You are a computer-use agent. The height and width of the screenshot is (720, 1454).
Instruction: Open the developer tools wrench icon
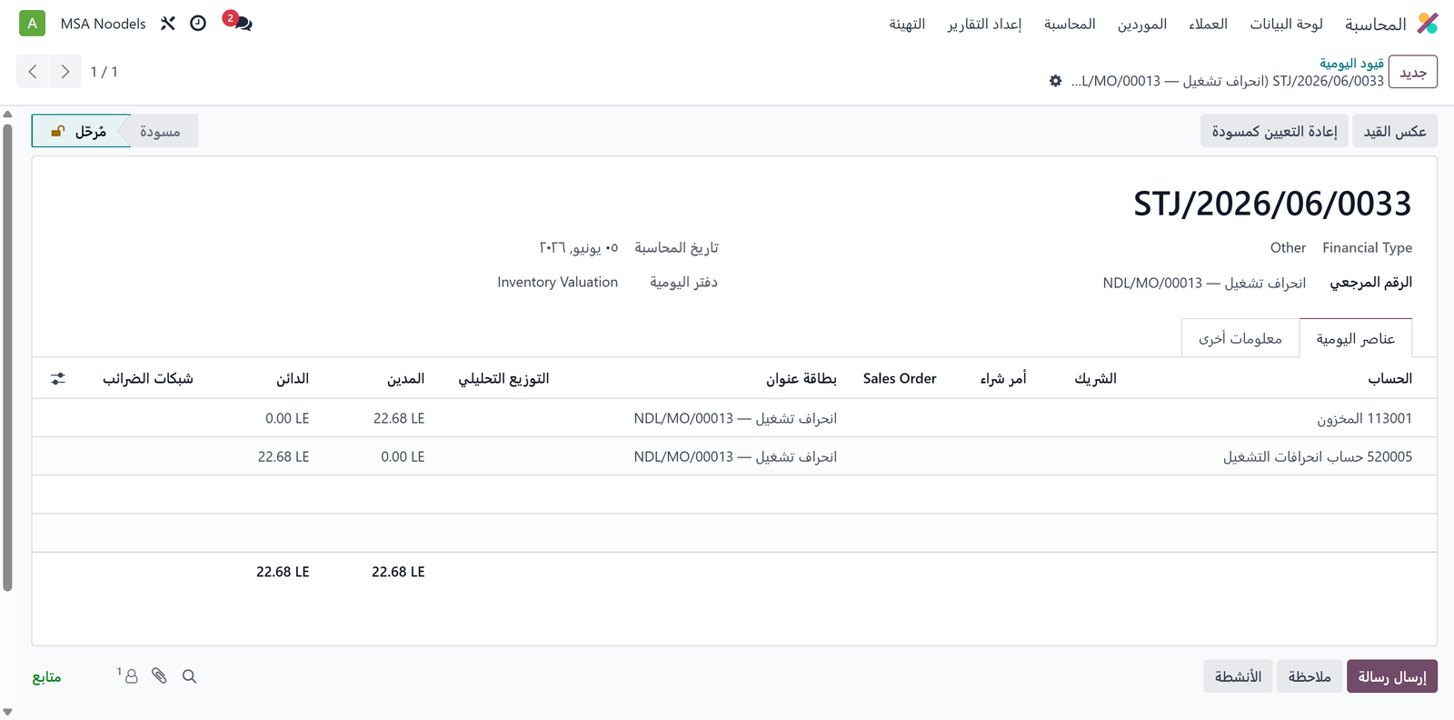(168, 24)
